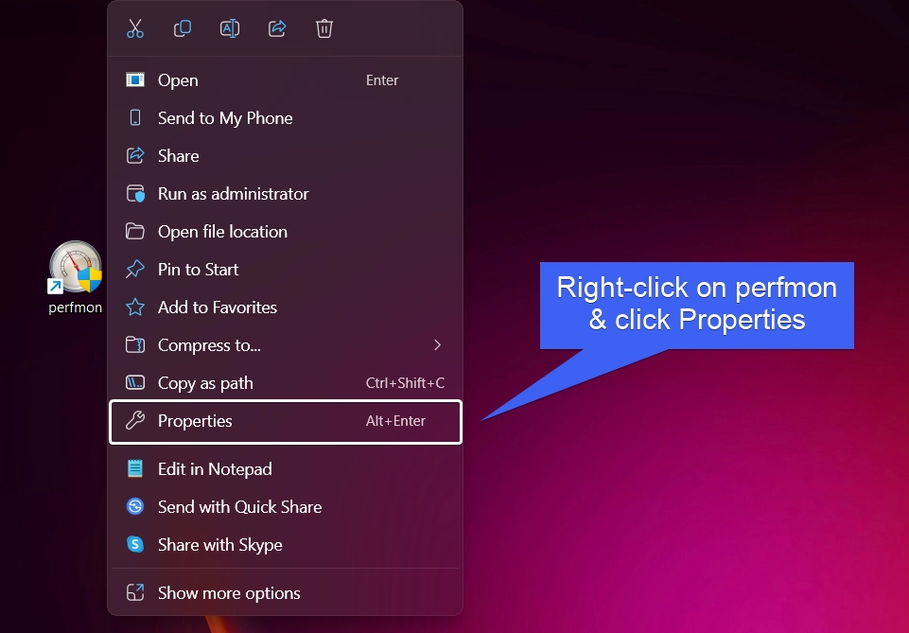Click the Delete trash can icon
The width and height of the screenshot is (909, 633).
324,28
